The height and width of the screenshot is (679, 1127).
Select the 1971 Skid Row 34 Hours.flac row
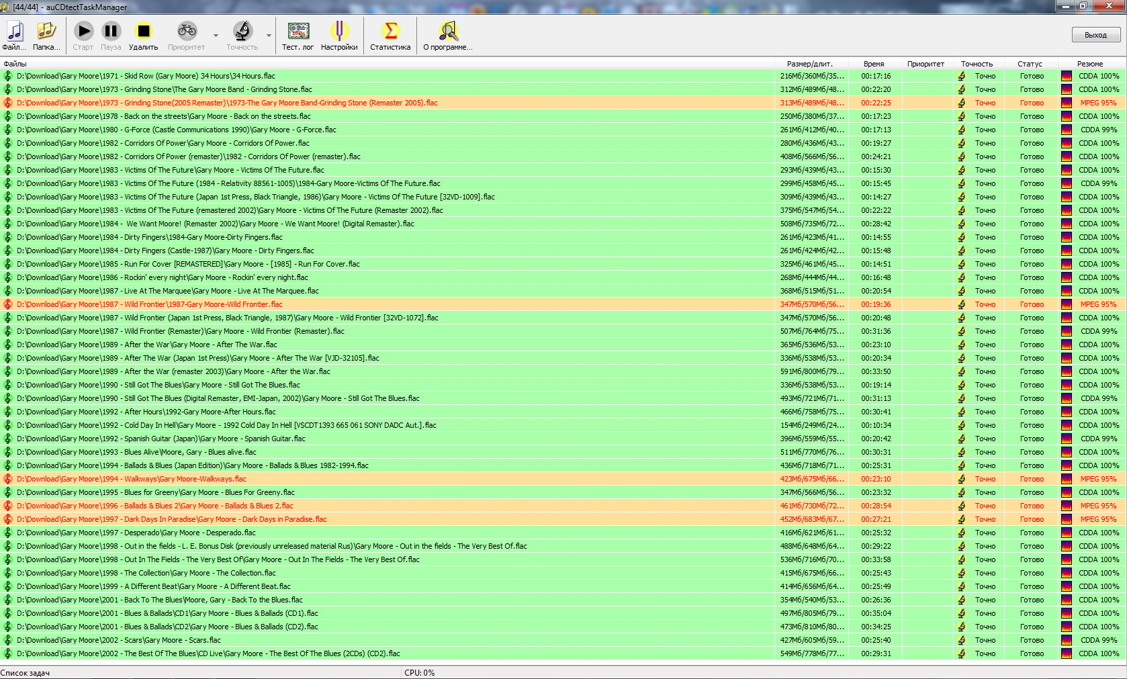563,76
